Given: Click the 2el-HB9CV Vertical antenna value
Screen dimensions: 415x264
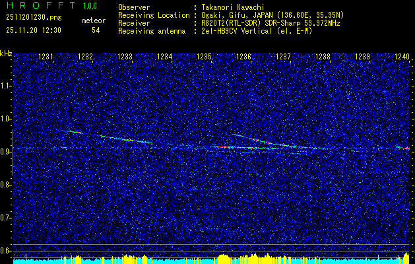Looking at the screenshot, I should (x=257, y=31).
